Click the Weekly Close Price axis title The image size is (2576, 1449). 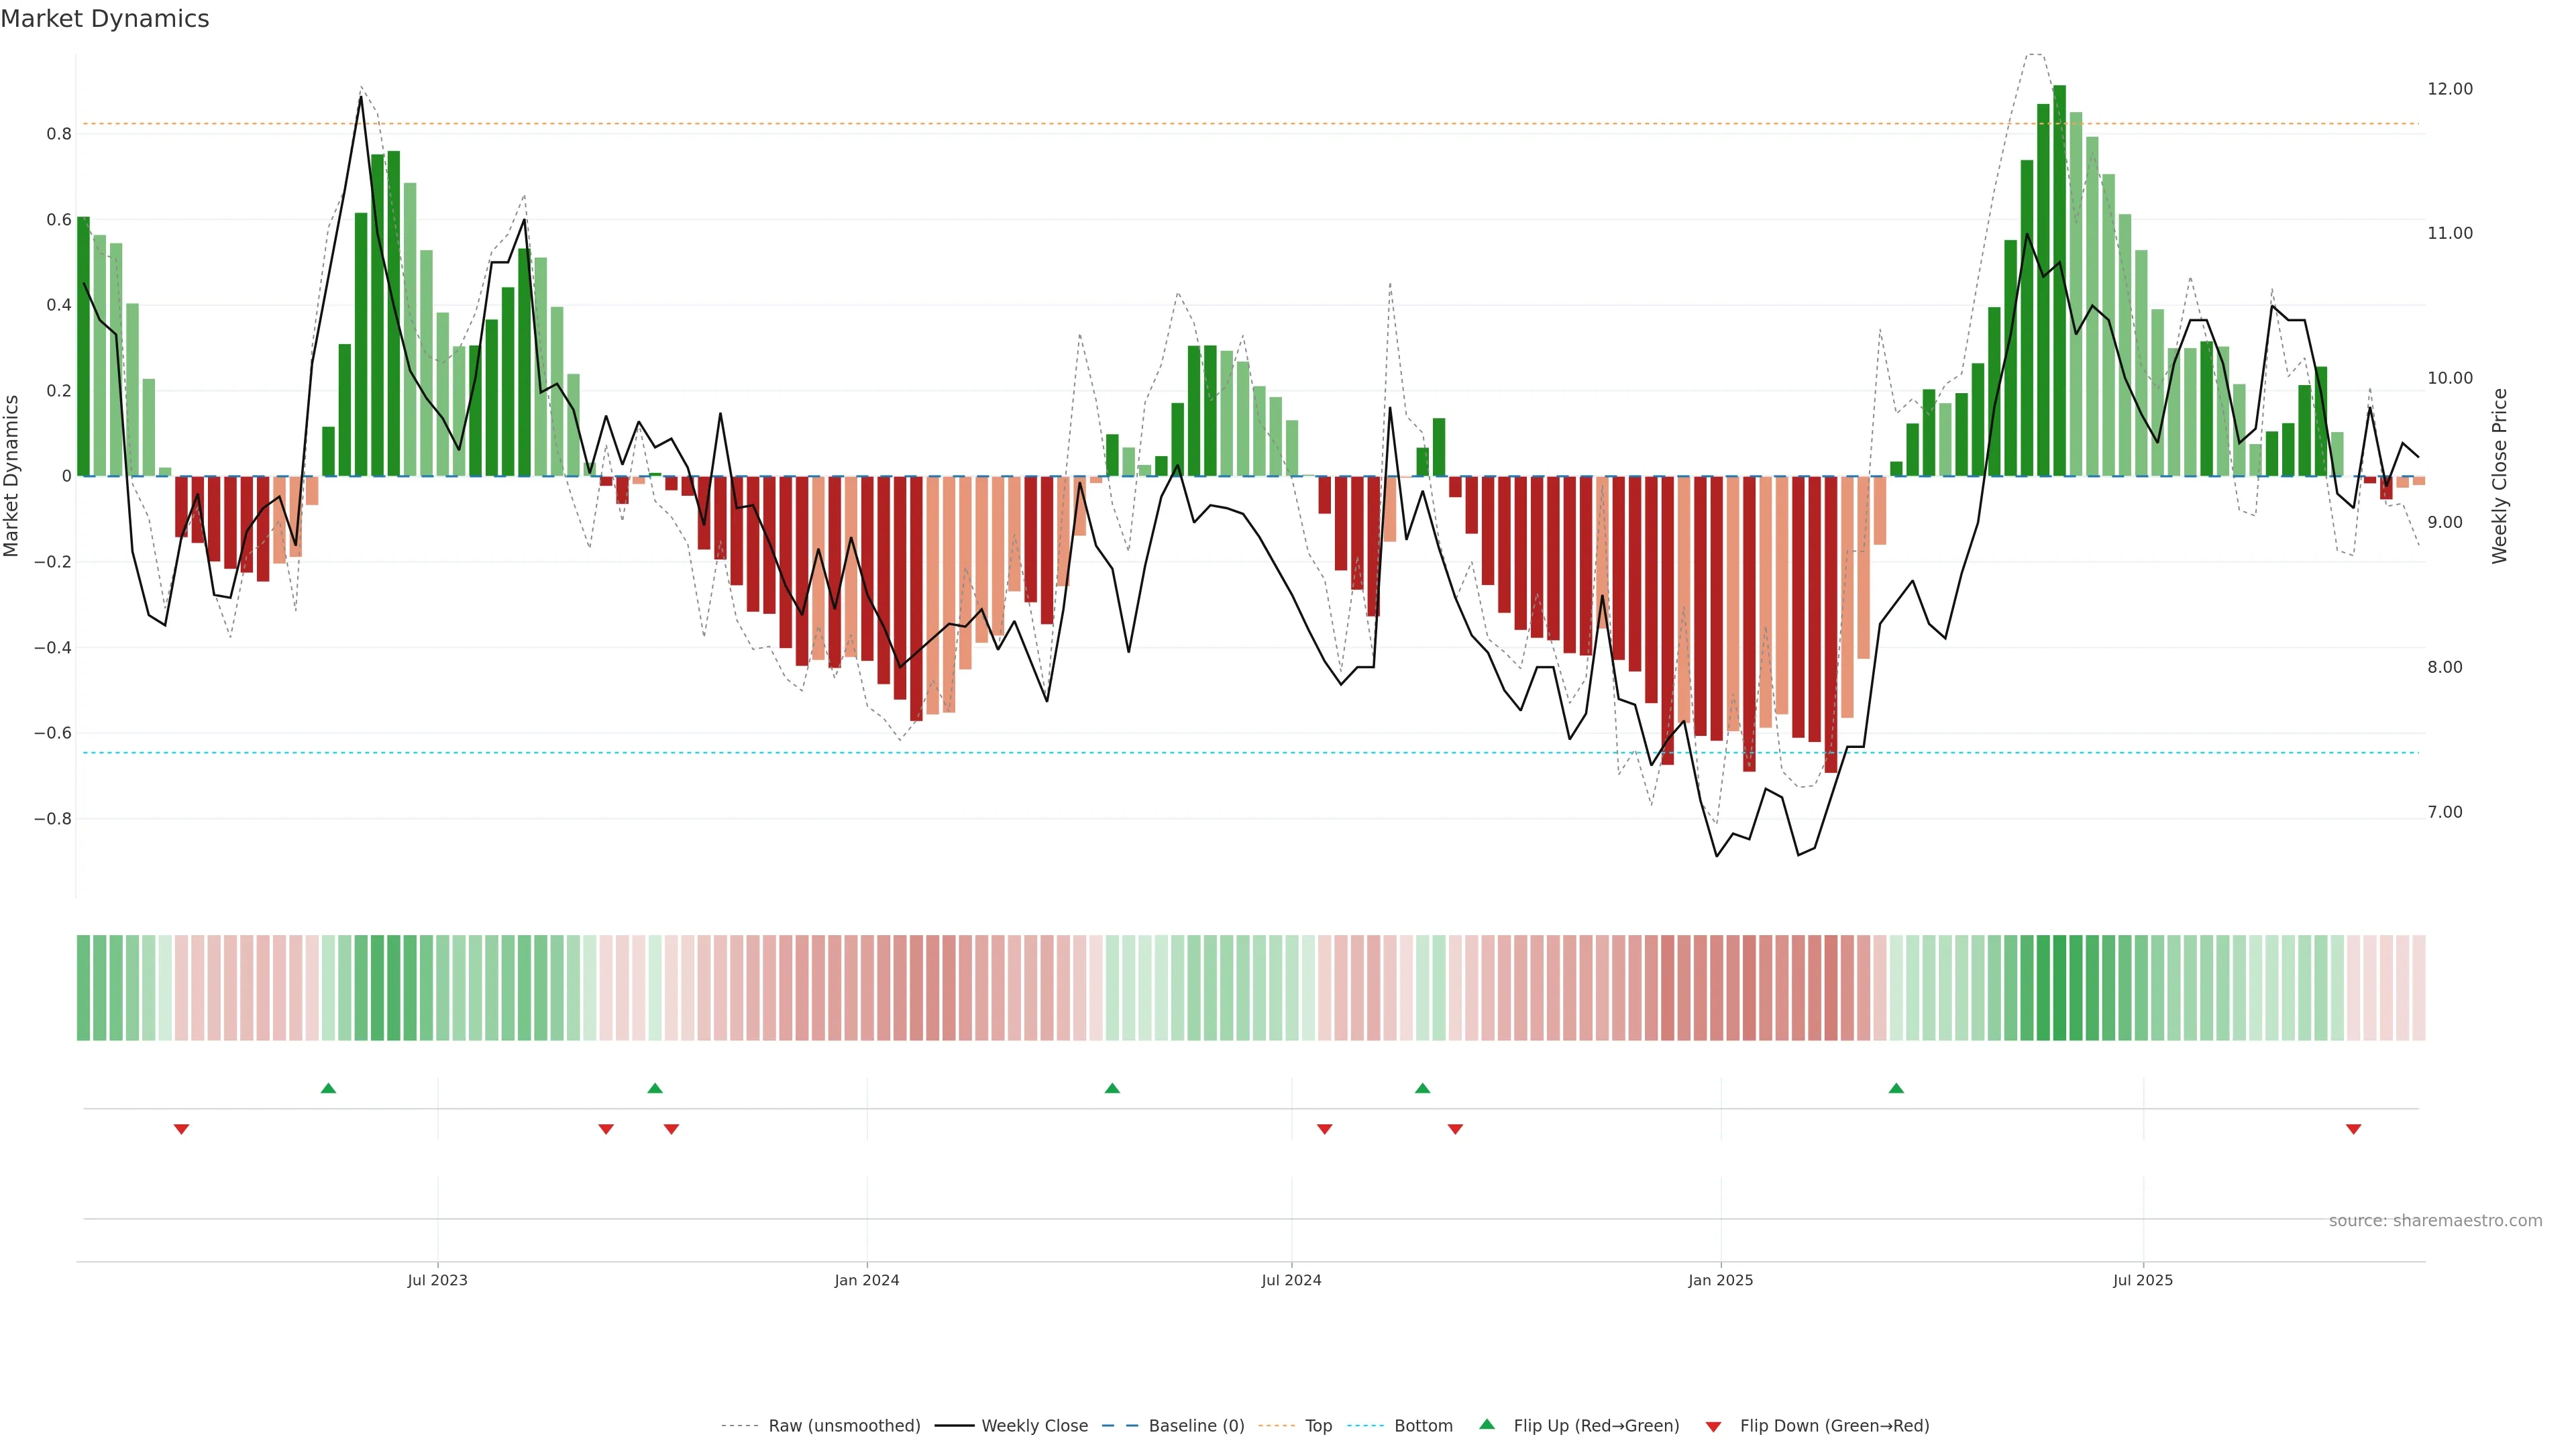click(x=2499, y=476)
